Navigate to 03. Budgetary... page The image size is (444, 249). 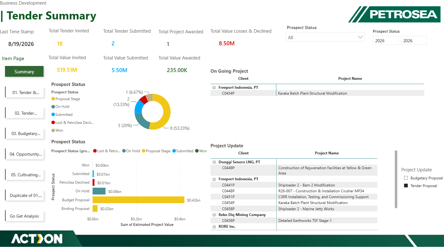coord(24,133)
